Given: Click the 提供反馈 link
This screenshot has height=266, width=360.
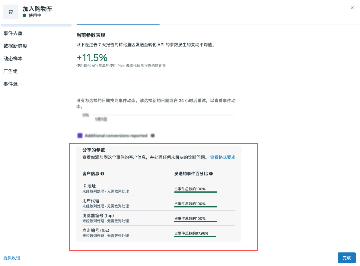Looking at the screenshot, I should pyautogui.click(x=12, y=258).
